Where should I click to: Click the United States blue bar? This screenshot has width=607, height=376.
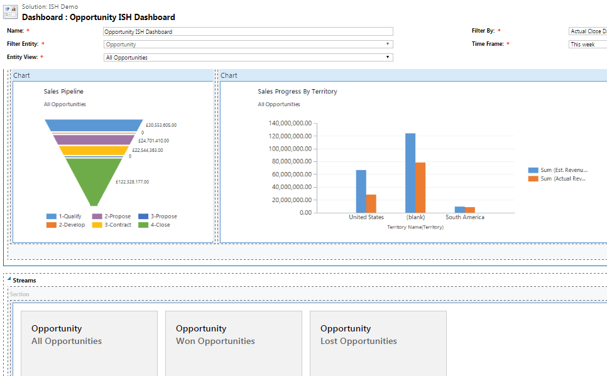click(x=361, y=191)
